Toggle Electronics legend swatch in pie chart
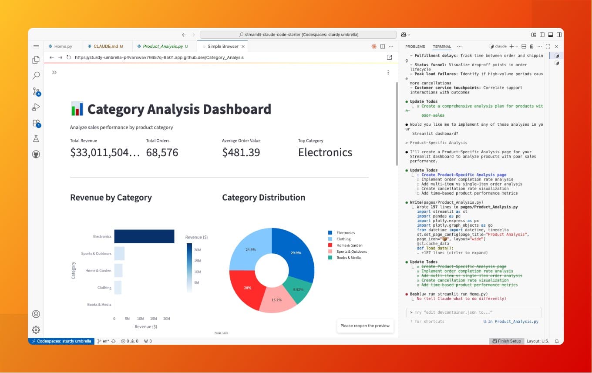The image size is (592, 373). click(x=330, y=233)
